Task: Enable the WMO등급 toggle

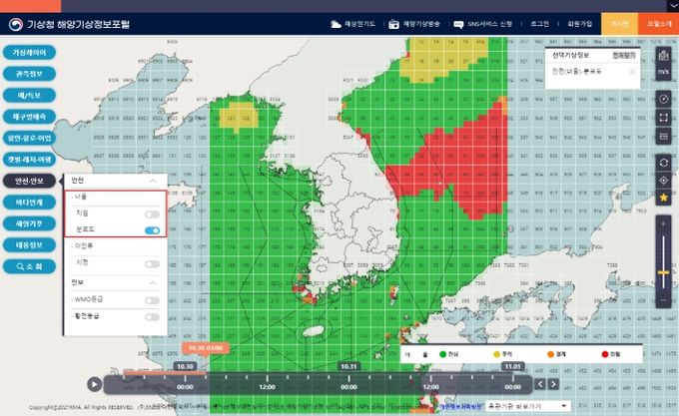Action: tap(152, 299)
